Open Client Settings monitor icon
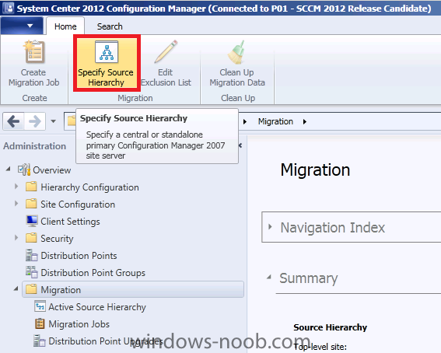This screenshot has height=353, width=441. click(31, 221)
